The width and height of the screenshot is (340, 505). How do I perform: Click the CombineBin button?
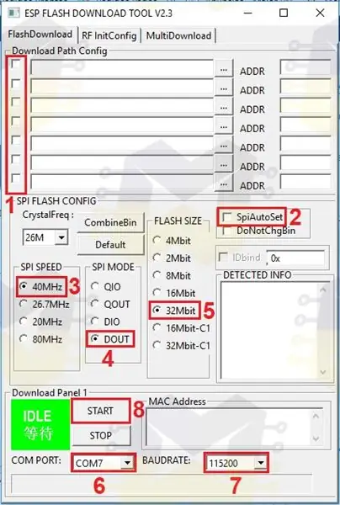point(110,222)
